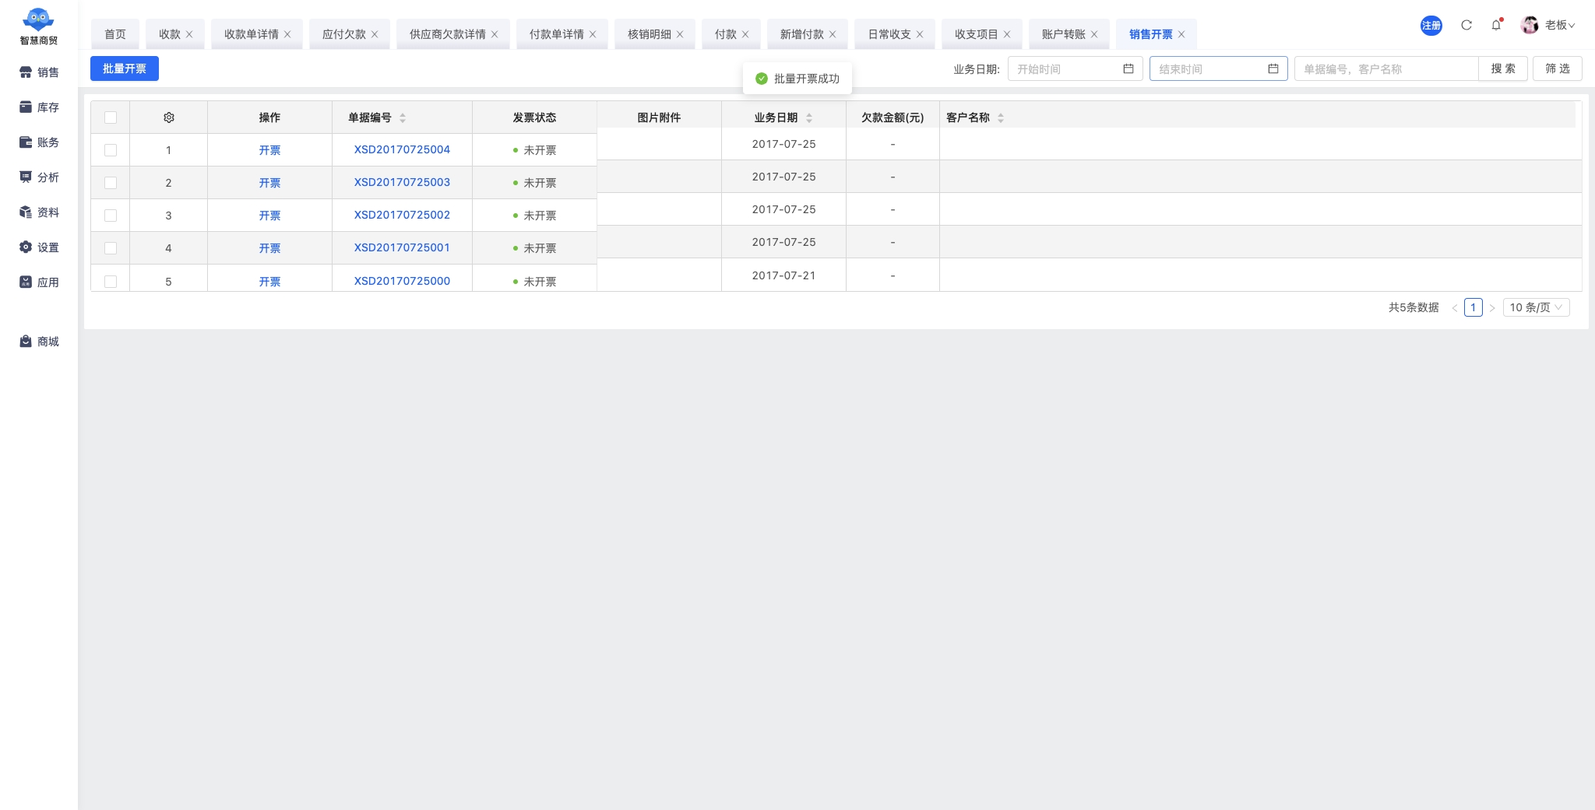Open the 销售 sidebar menu icon
This screenshot has width=1595, height=810.
[26, 72]
